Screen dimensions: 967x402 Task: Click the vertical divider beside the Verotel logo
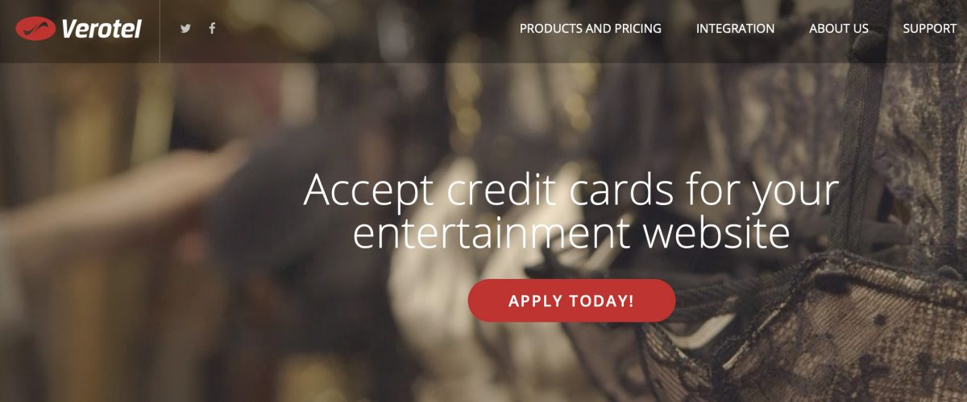[160, 31]
